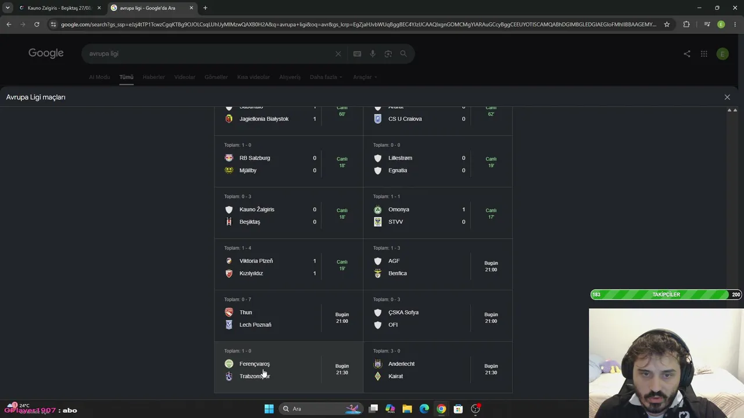The width and height of the screenshot is (744, 418).
Task: Click the magnifier search button in Google
Action: point(403,53)
